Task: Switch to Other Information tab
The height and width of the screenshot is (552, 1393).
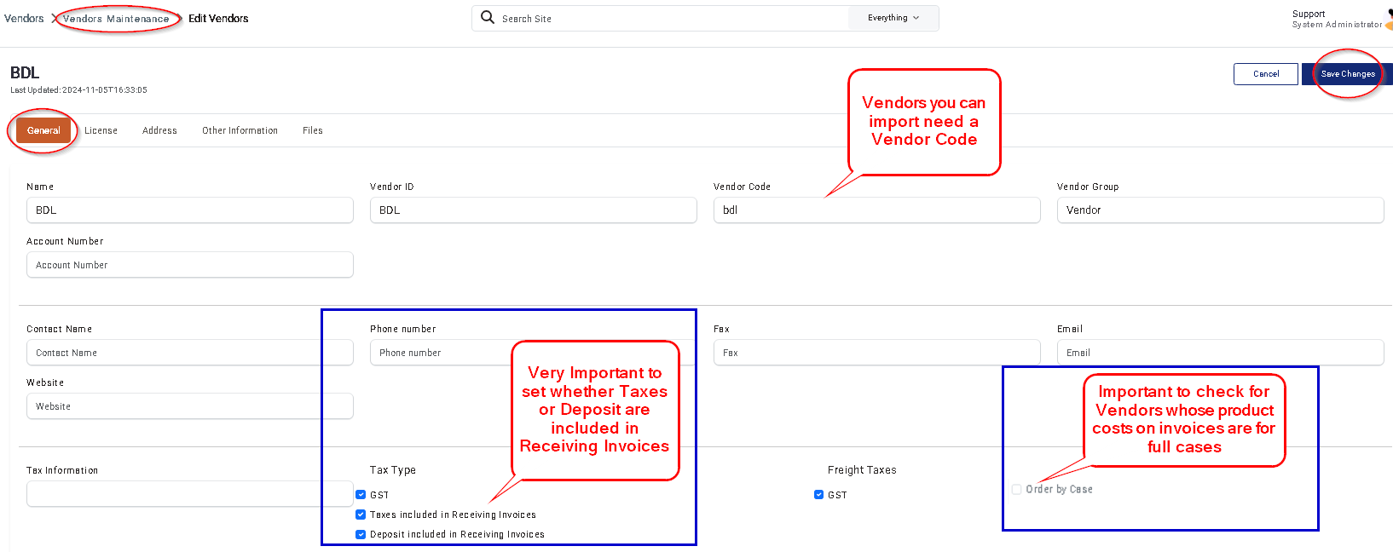Action: tap(240, 130)
